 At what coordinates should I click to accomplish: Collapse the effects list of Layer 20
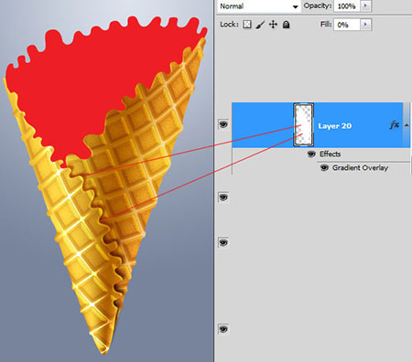pyautogui.click(x=407, y=124)
